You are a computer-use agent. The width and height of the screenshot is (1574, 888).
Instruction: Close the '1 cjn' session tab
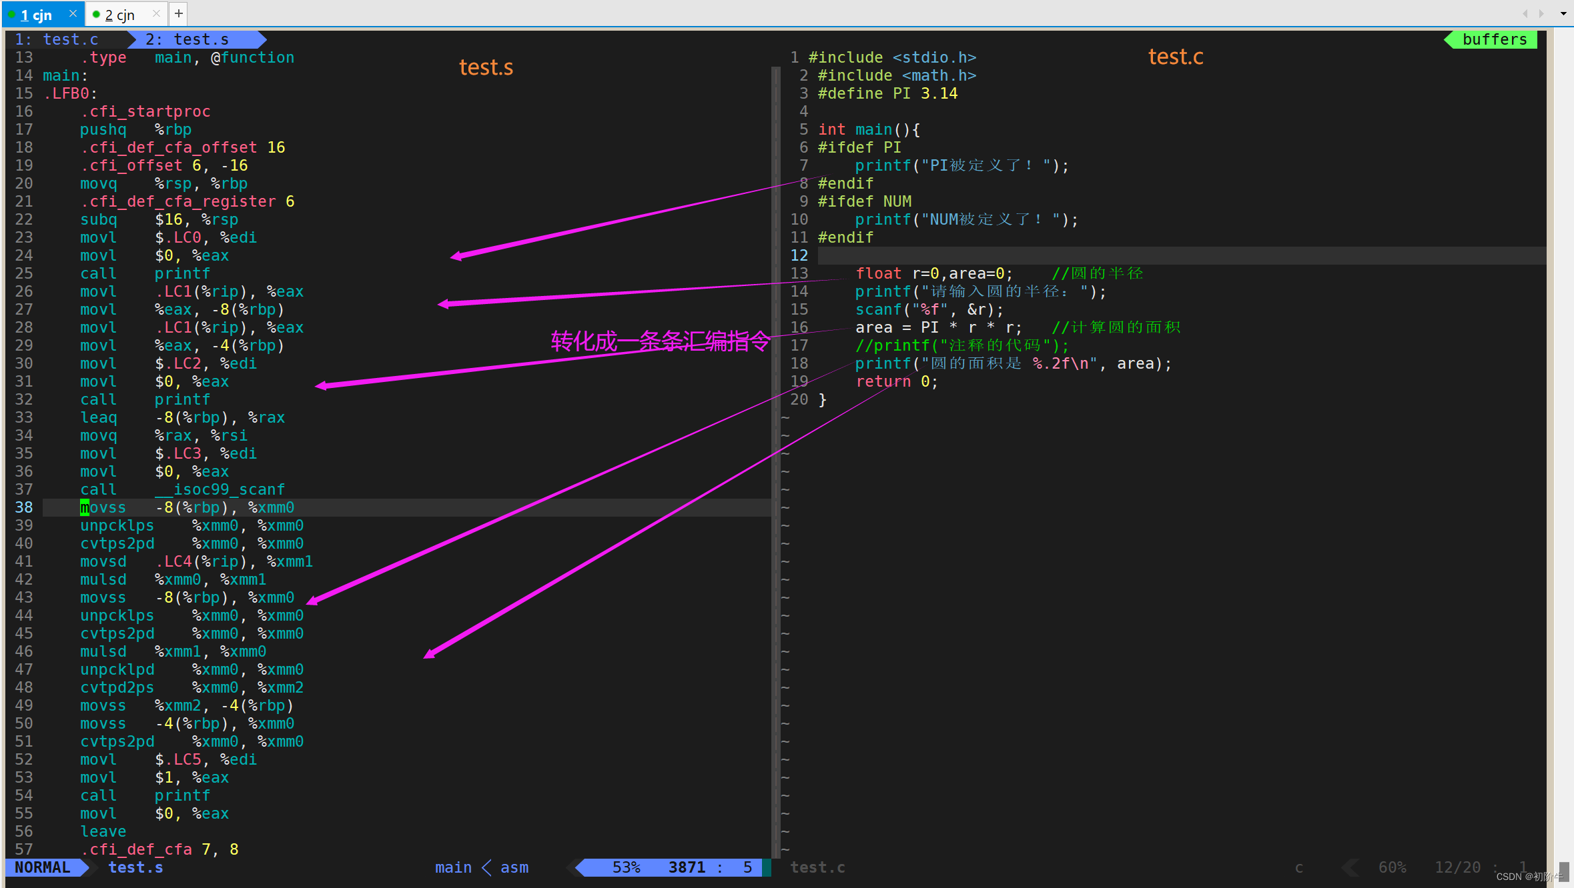pyautogui.click(x=73, y=13)
